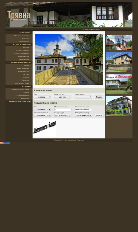Open Квадратура dropdown
This screenshot has width=138, height=232.
click(63, 115)
